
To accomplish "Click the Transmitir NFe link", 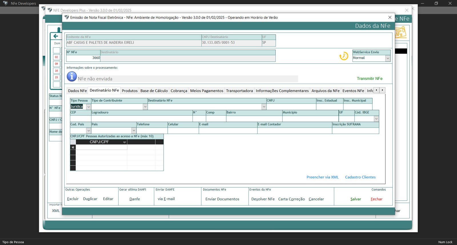I will [x=369, y=79].
